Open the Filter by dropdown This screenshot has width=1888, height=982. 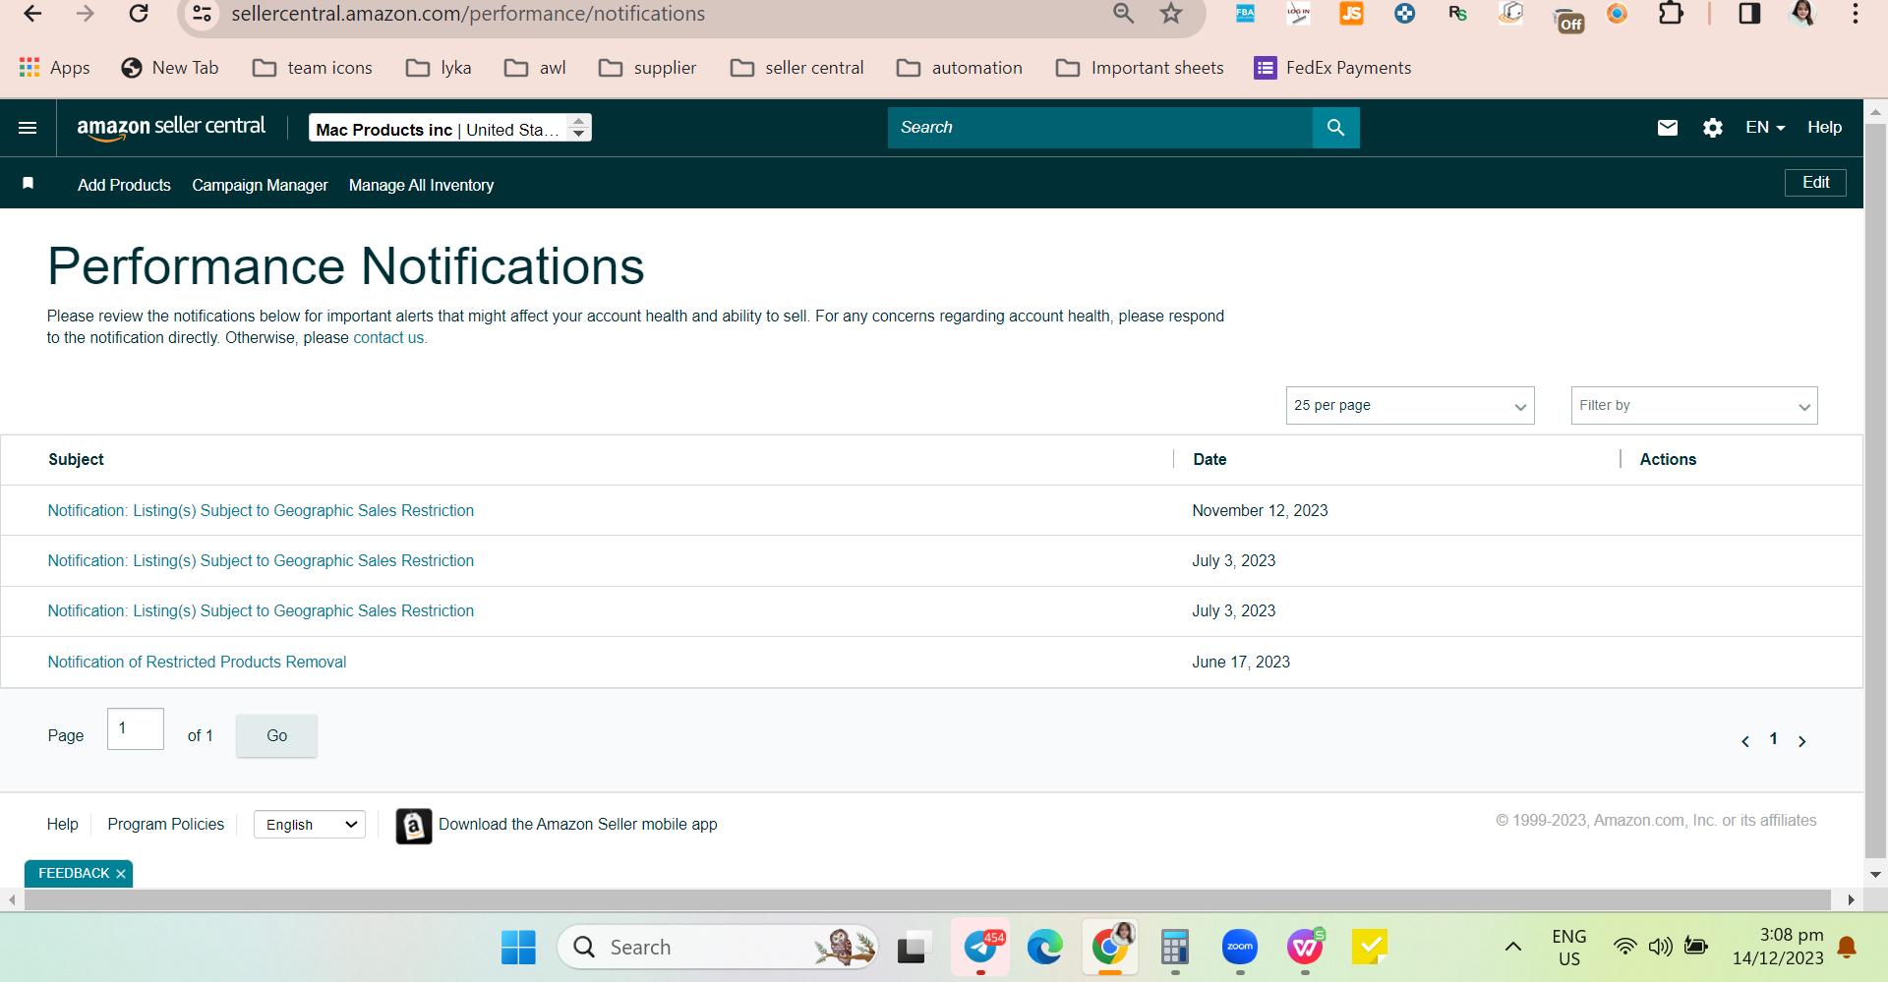1694,406
